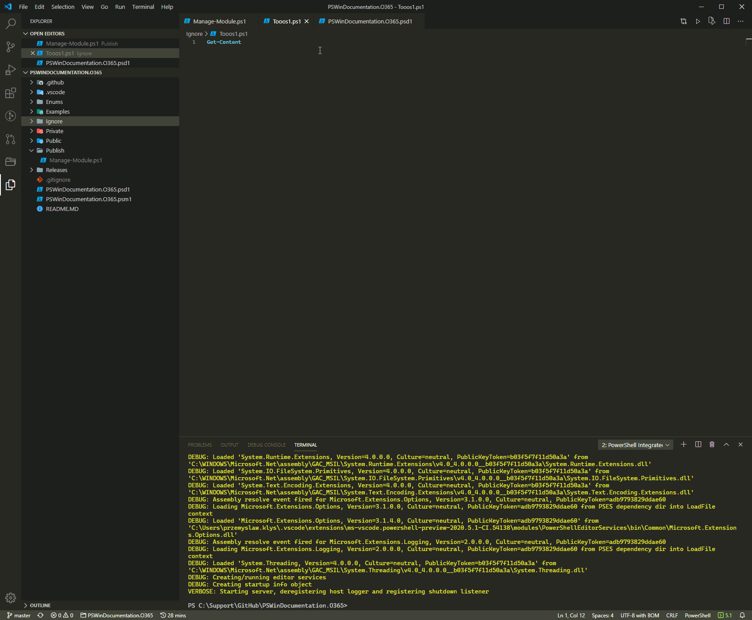The height and width of the screenshot is (620, 752).
Task: Close the terminal panel
Action: pos(740,444)
